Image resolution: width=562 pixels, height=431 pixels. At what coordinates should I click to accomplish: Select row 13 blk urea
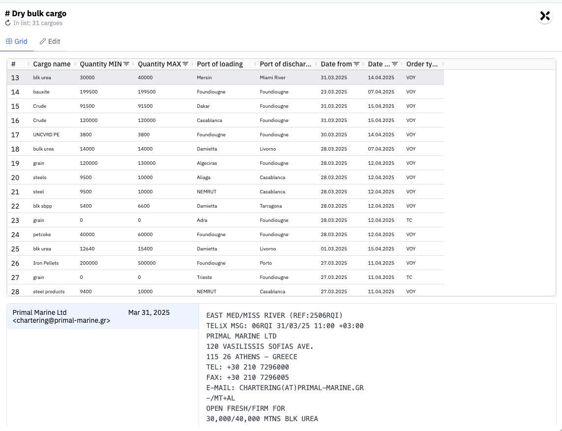(226, 77)
